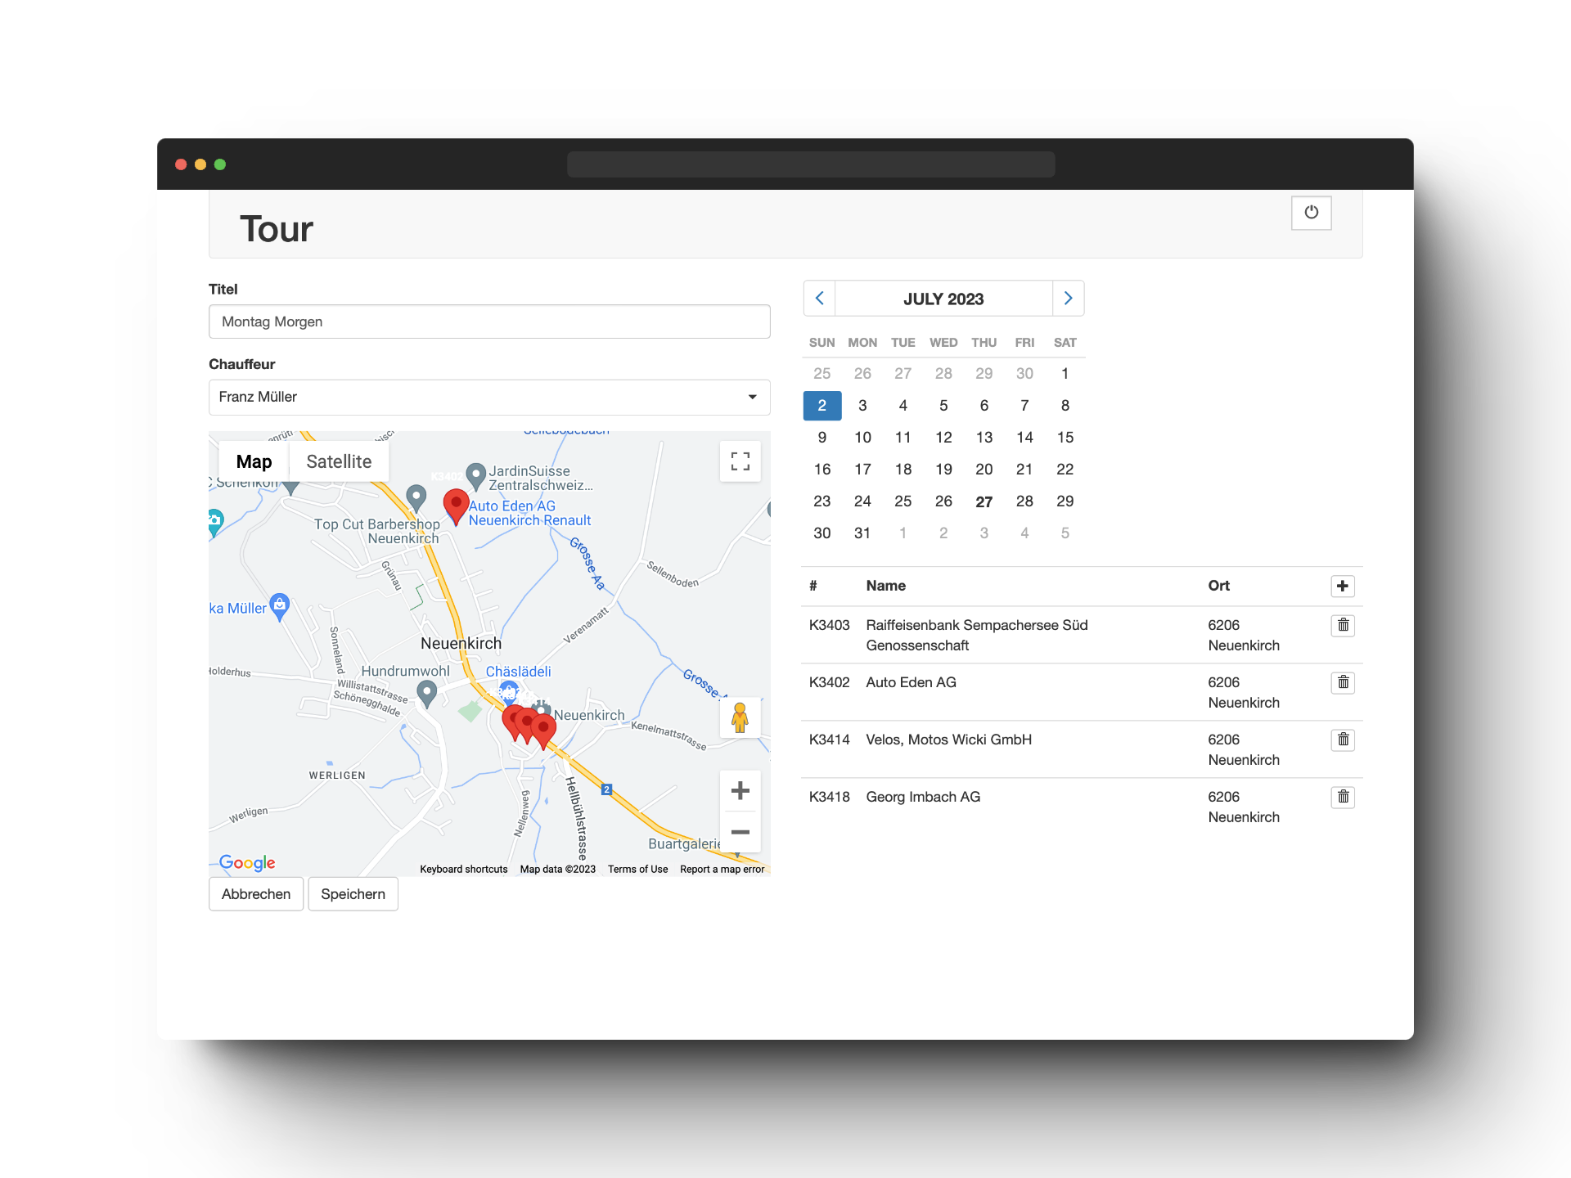Click the Abbrechen button

point(255,894)
